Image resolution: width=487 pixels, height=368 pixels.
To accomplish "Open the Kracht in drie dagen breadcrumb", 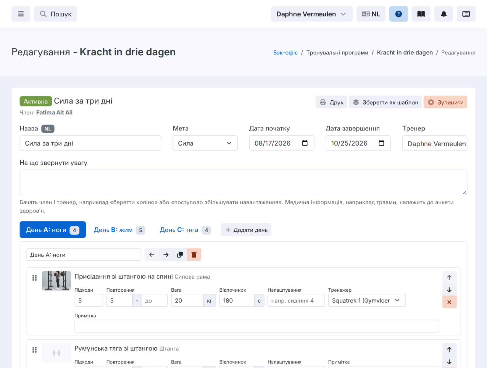I will tap(405, 53).
